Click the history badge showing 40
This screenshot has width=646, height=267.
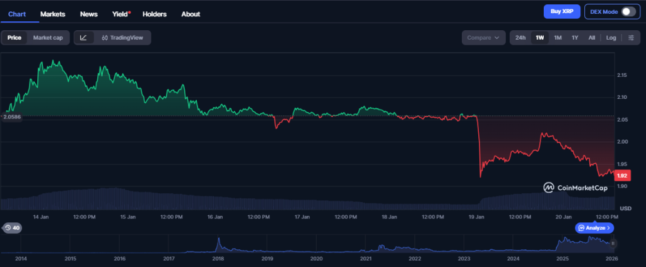(11, 228)
